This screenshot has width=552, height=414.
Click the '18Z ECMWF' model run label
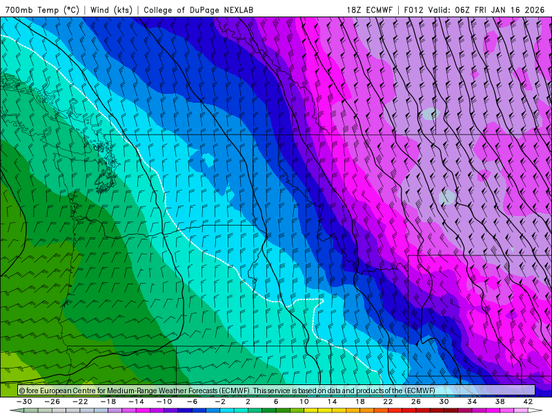point(369,10)
